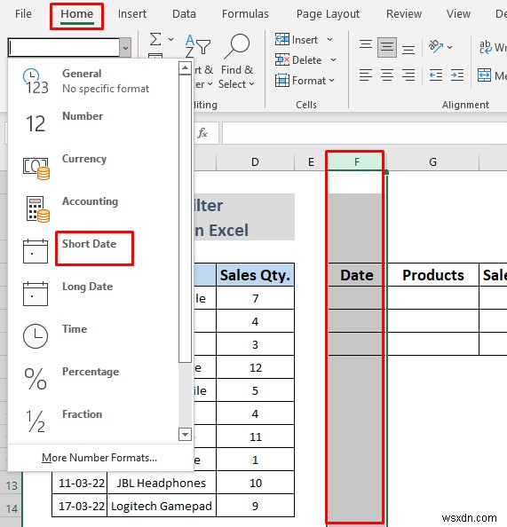Viewport: 507px width, 527px height.
Task: Click the Increase Indent icon
Action: click(457, 75)
